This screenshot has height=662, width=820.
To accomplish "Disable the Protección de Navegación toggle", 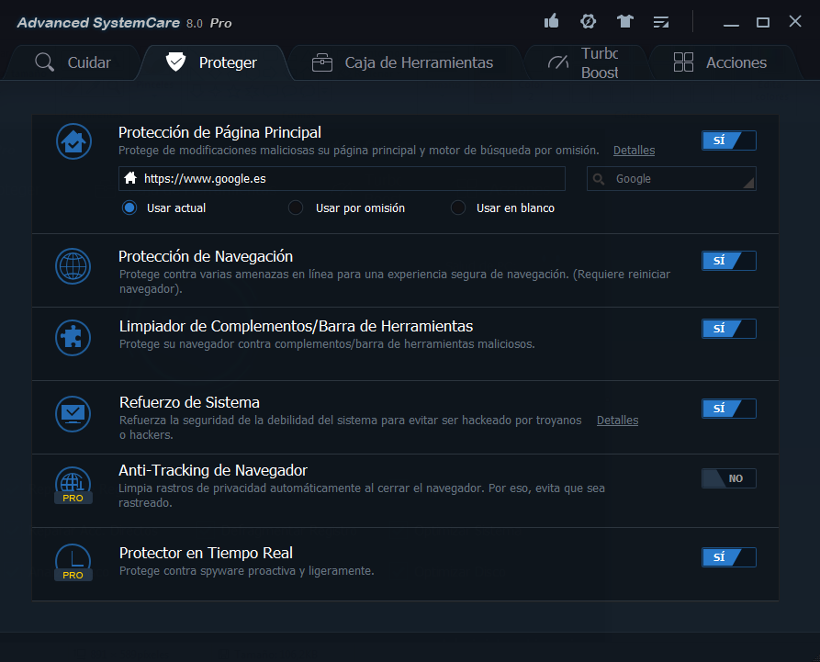I will pos(728,261).
